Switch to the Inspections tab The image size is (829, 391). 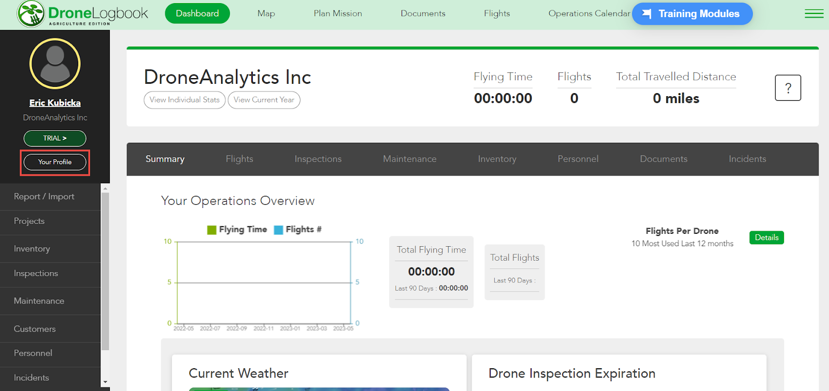(318, 159)
